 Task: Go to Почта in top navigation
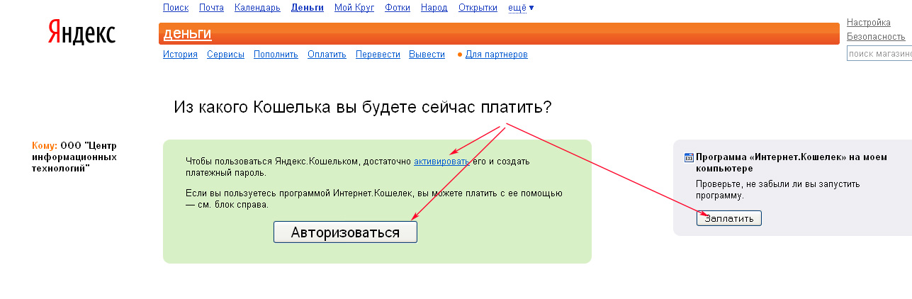click(211, 8)
